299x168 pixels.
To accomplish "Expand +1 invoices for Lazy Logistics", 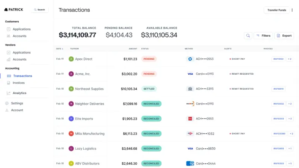I will pyautogui.click(x=290, y=148).
